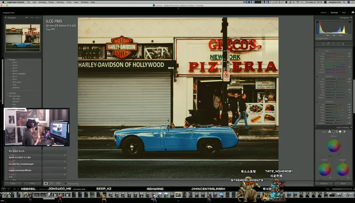Click the Hue targeted adjustment tool icon

coord(317,51)
